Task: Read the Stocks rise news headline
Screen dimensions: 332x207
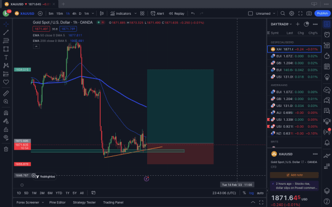Action: pyautogui.click(x=294, y=186)
